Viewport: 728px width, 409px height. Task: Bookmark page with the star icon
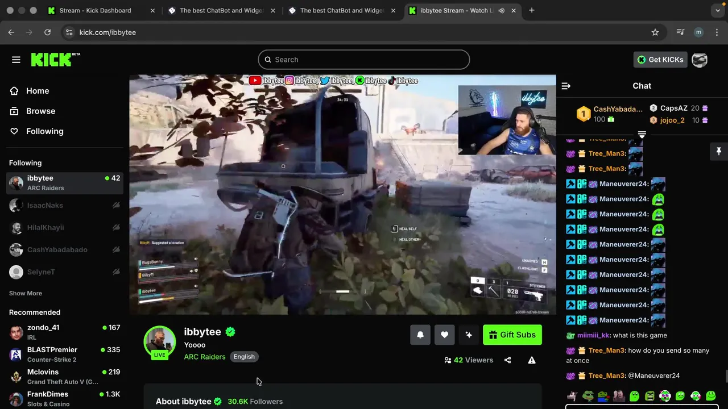pos(655,32)
